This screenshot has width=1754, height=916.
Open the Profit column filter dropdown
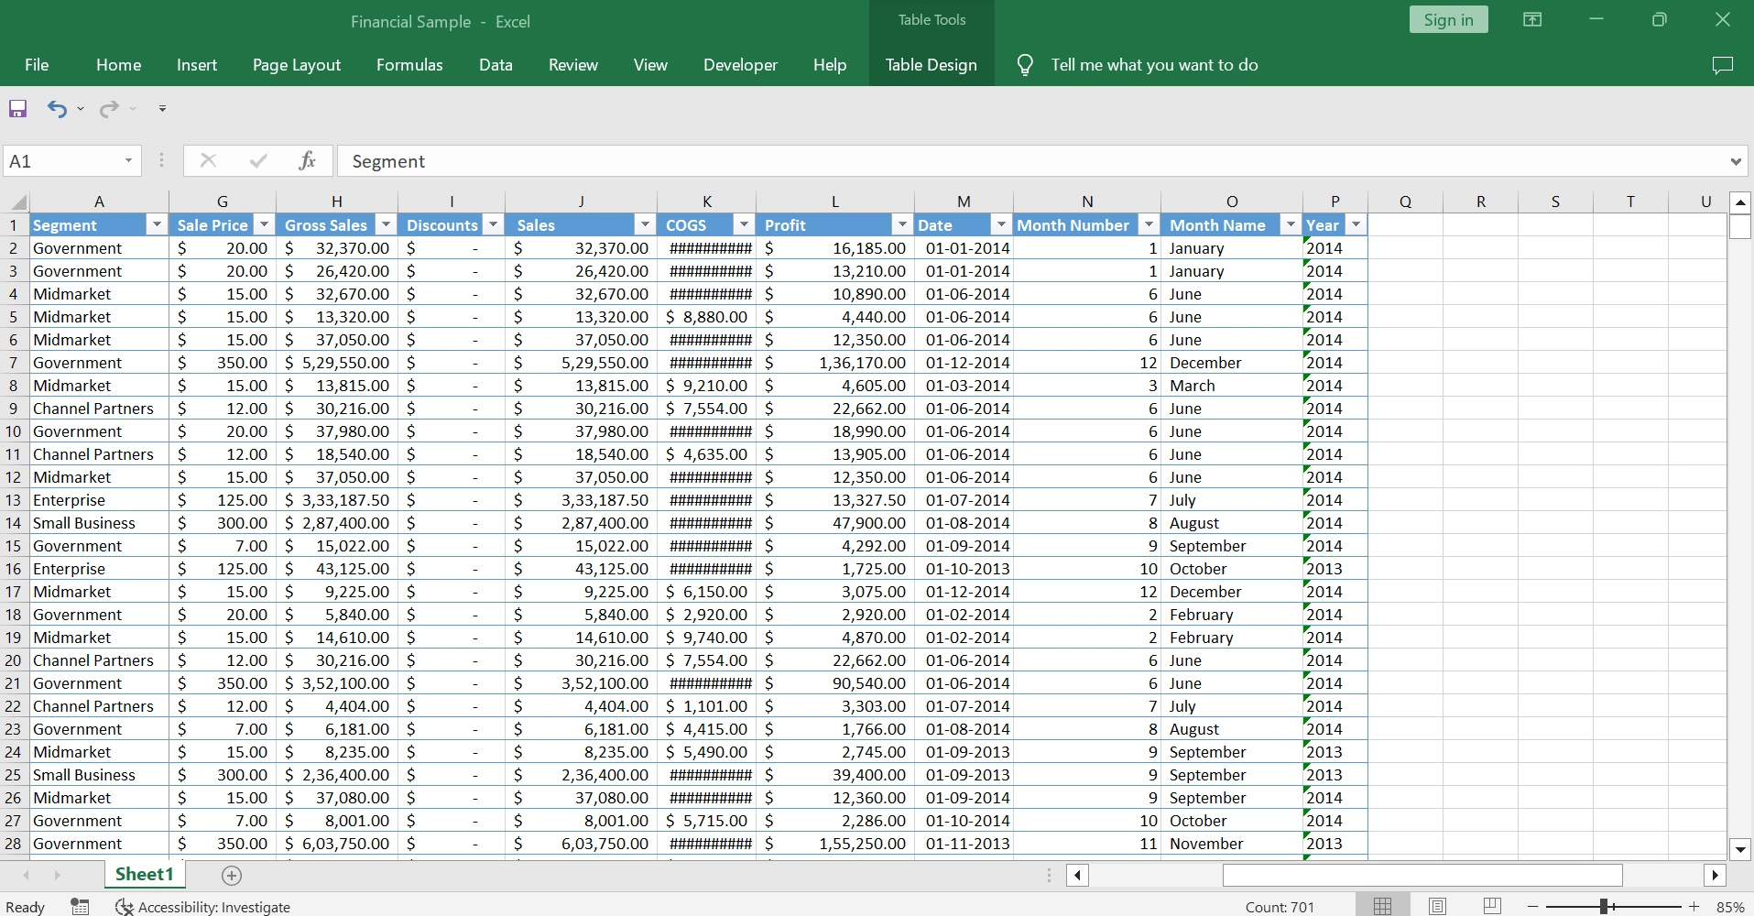pyautogui.click(x=902, y=225)
